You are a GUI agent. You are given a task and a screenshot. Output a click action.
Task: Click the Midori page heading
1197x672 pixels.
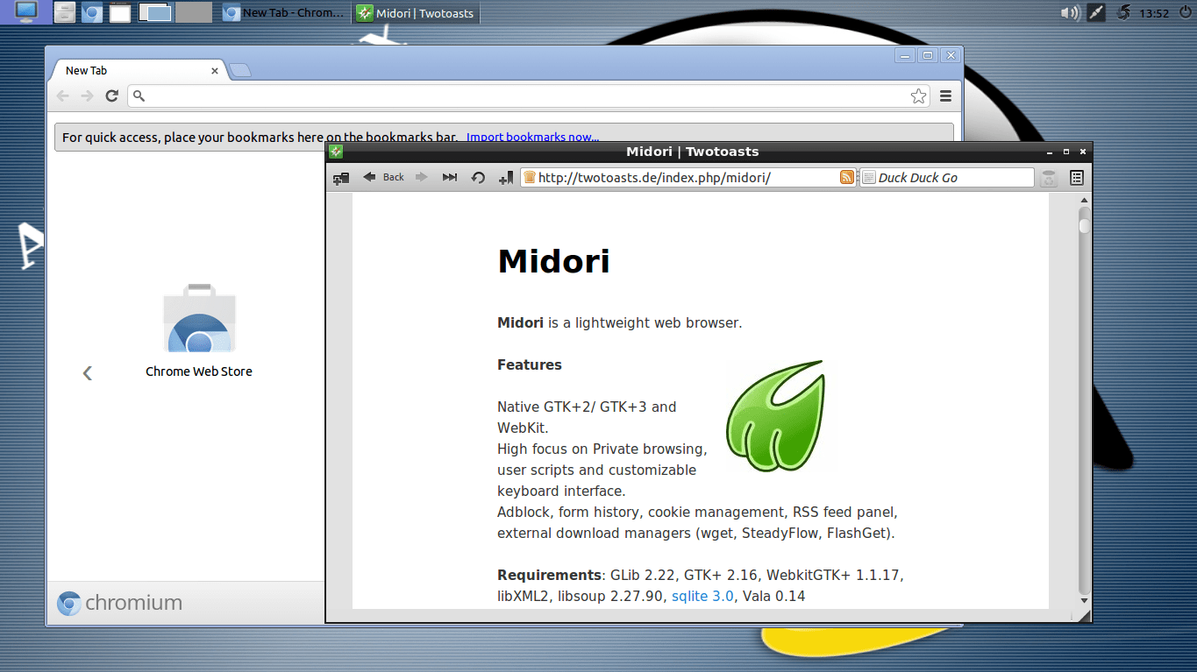coord(553,260)
